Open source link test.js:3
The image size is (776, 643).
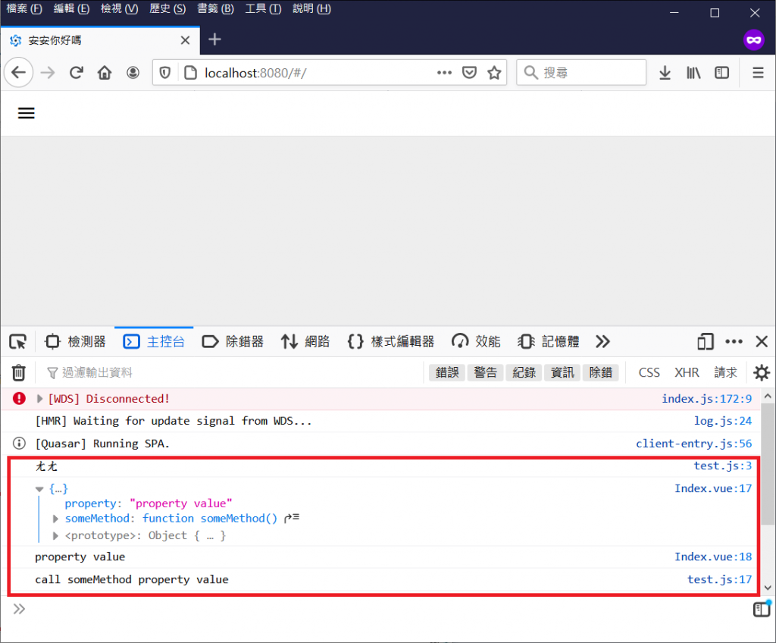coord(722,466)
